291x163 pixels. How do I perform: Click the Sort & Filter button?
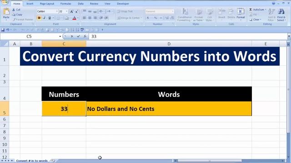(x=271, y=15)
